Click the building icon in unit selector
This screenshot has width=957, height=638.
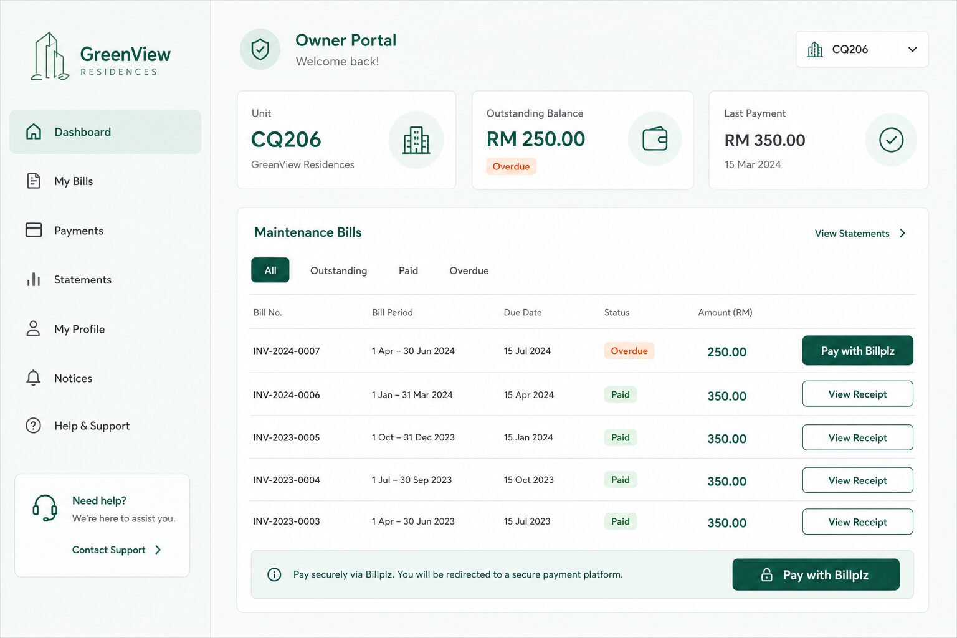pos(815,49)
